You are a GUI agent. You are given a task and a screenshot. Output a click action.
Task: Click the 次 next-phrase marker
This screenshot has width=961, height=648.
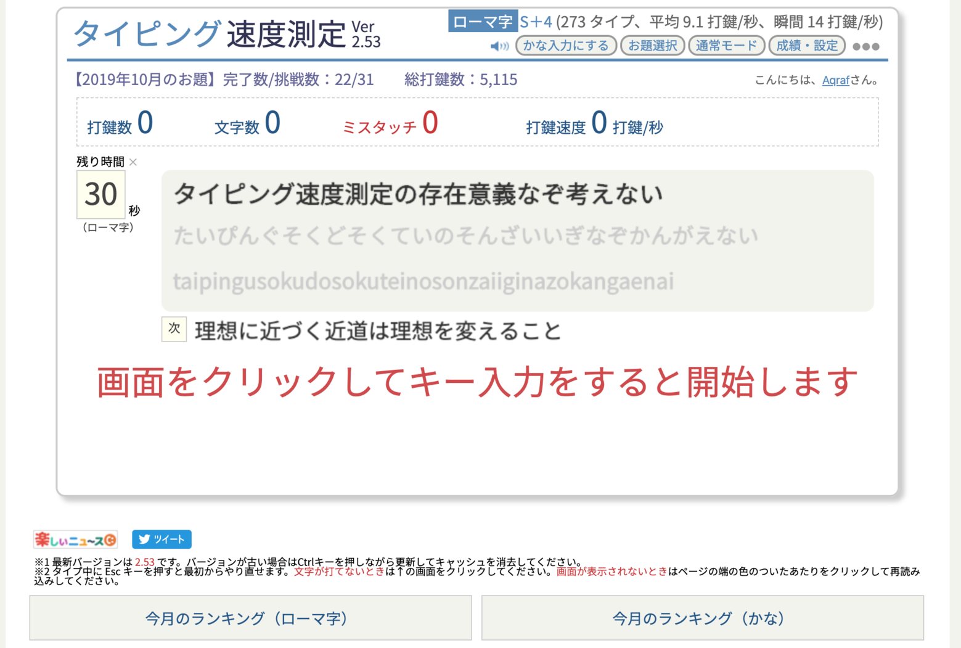coord(174,329)
